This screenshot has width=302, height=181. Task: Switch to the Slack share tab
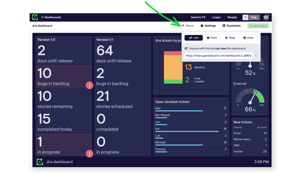(230, 38)
